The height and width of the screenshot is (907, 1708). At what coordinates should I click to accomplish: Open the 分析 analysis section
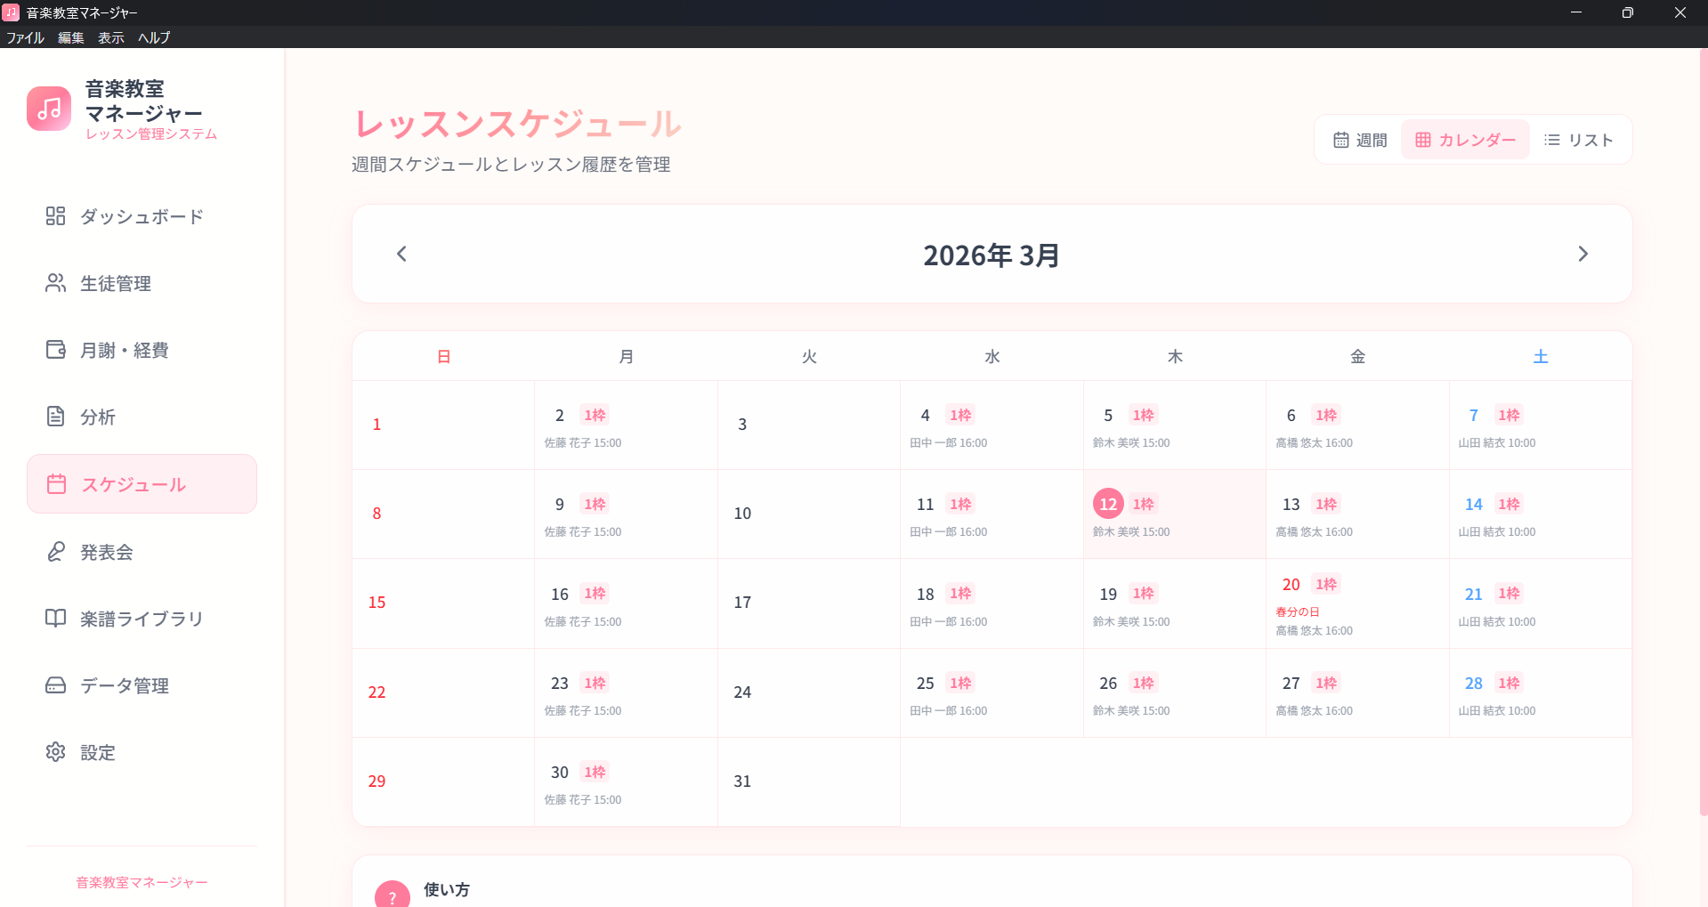pyautogui.click(x=55, y=417)
